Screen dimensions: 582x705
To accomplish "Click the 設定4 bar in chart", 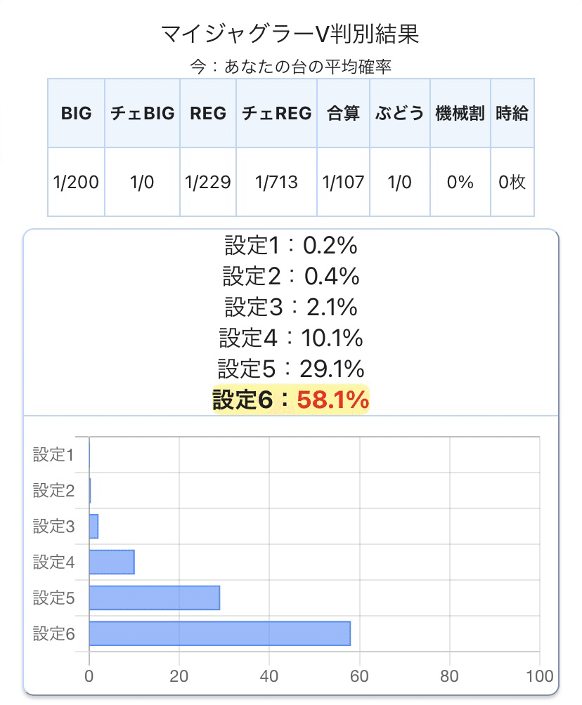I will (x=112, y=562).
